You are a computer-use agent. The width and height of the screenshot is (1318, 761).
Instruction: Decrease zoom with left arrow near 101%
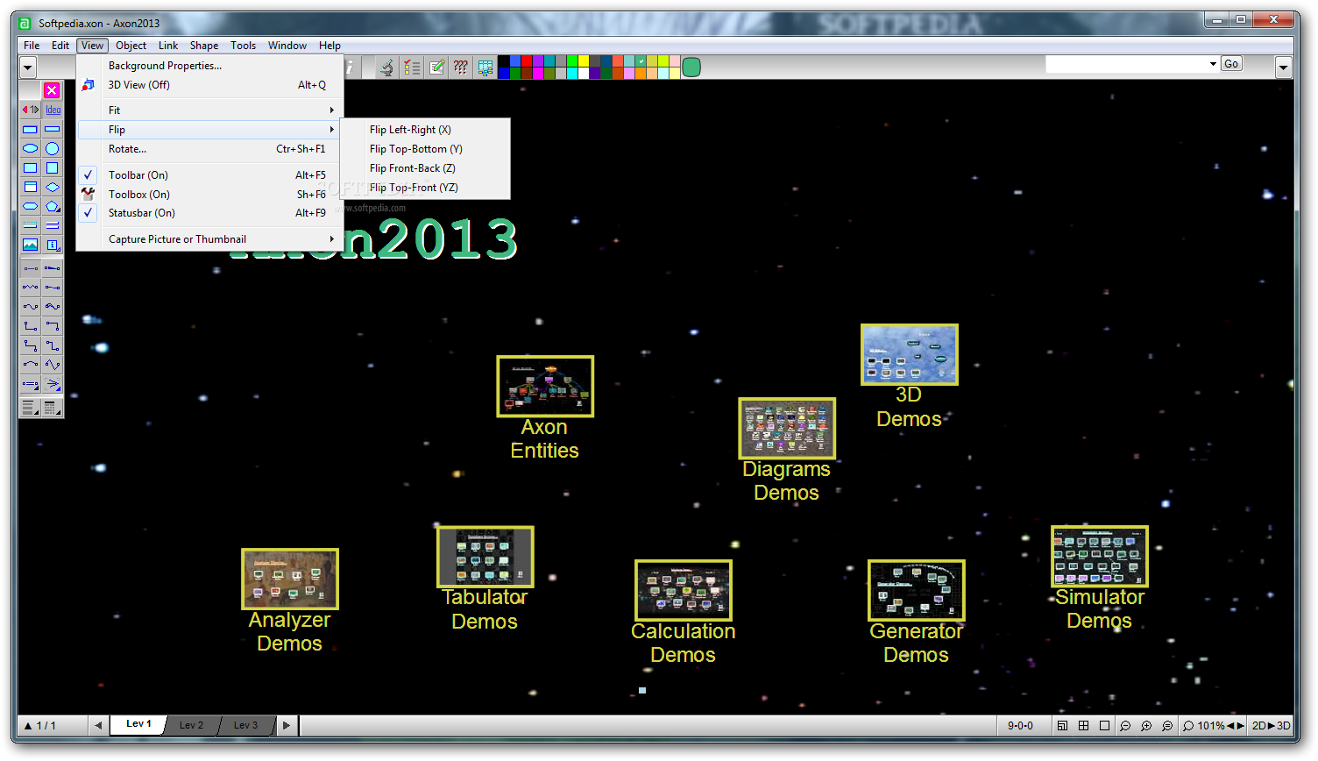coord(1230,726)
